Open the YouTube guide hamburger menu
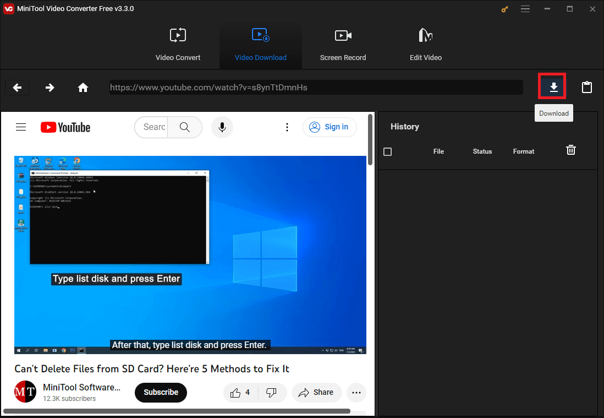Screen dimensions: 604x418 click(21, 127)
